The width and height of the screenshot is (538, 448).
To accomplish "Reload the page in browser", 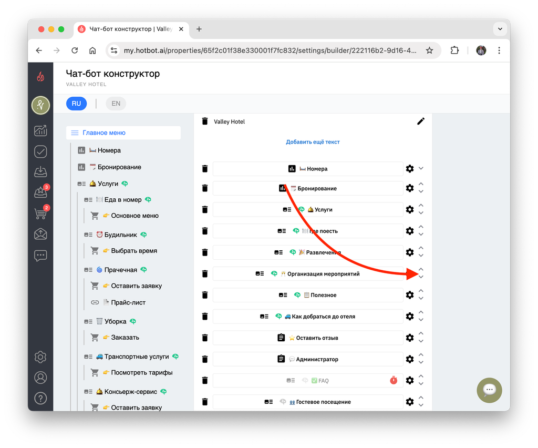I will click(75, 50).
